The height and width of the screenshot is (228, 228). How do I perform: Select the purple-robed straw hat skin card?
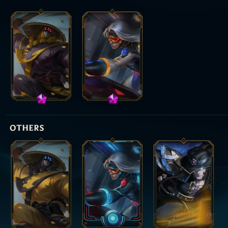point(41,56)
